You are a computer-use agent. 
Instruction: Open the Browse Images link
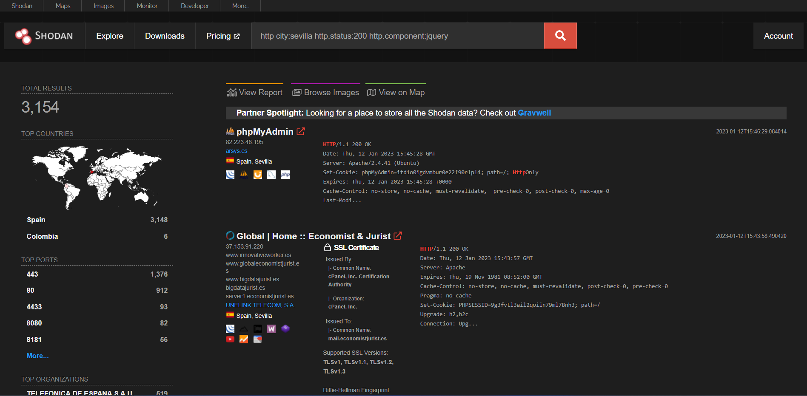pos(326,92)
